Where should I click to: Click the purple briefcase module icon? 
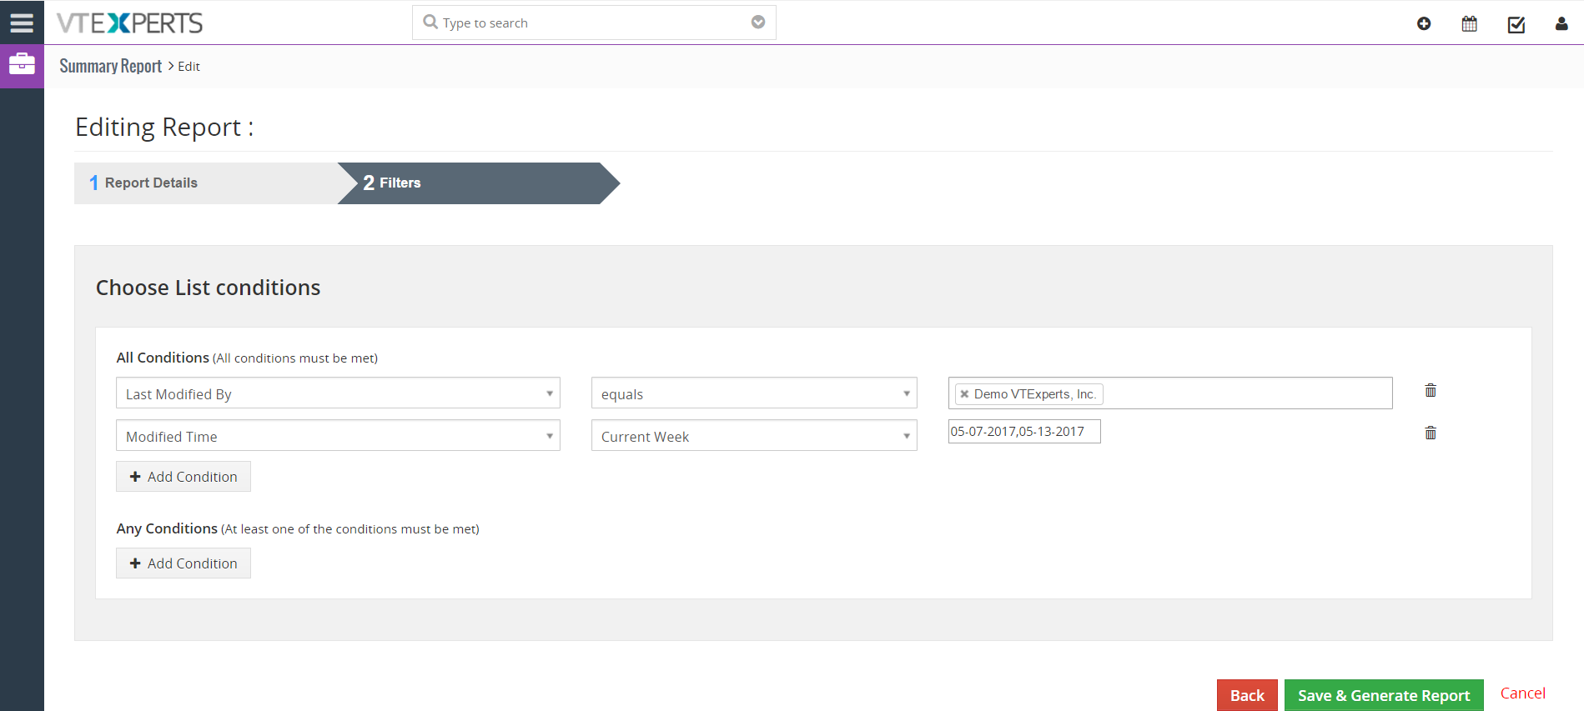22,64
